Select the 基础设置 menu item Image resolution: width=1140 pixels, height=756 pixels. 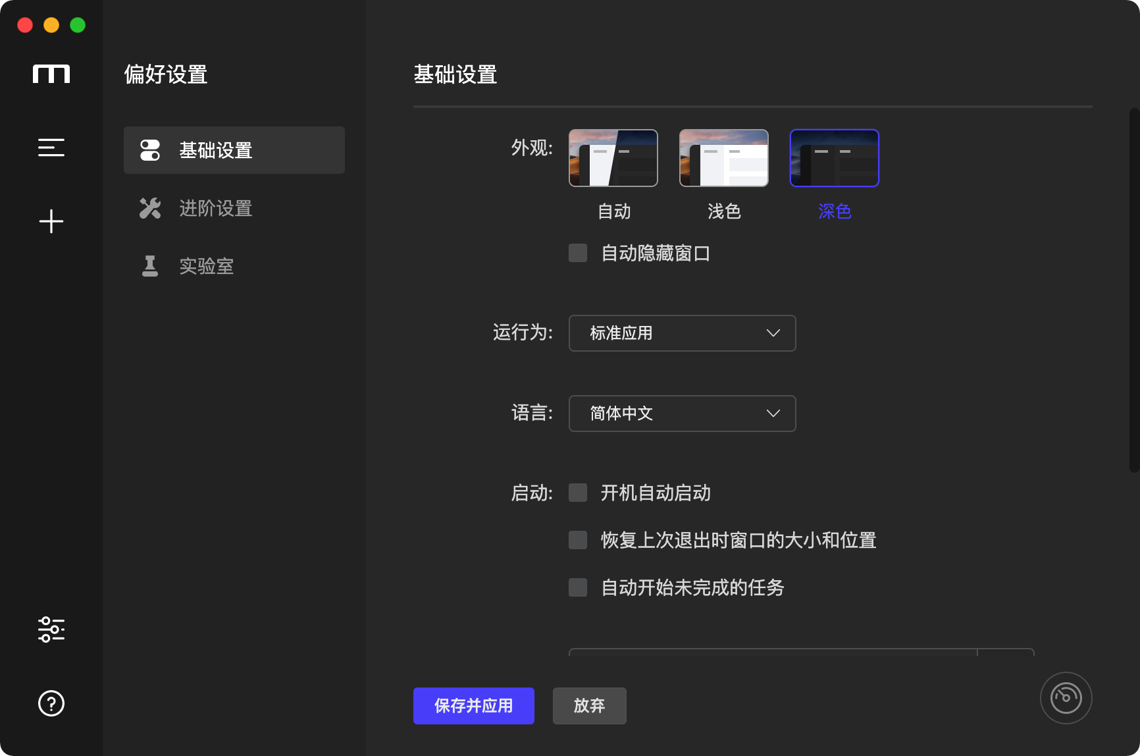click(x=234, y=150)
